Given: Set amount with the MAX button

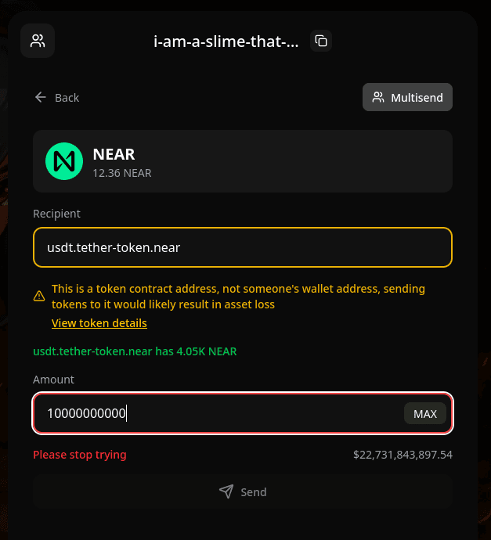Looking at the screenshot, I should pos(425,413).
